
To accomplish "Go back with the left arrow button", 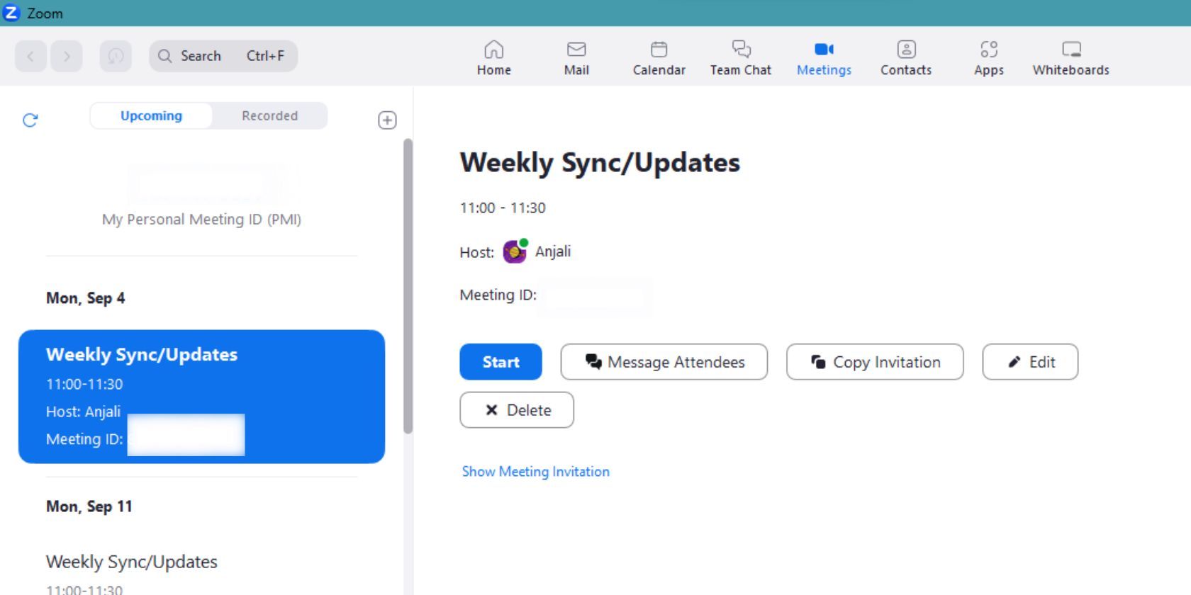I will coord(30,56).
